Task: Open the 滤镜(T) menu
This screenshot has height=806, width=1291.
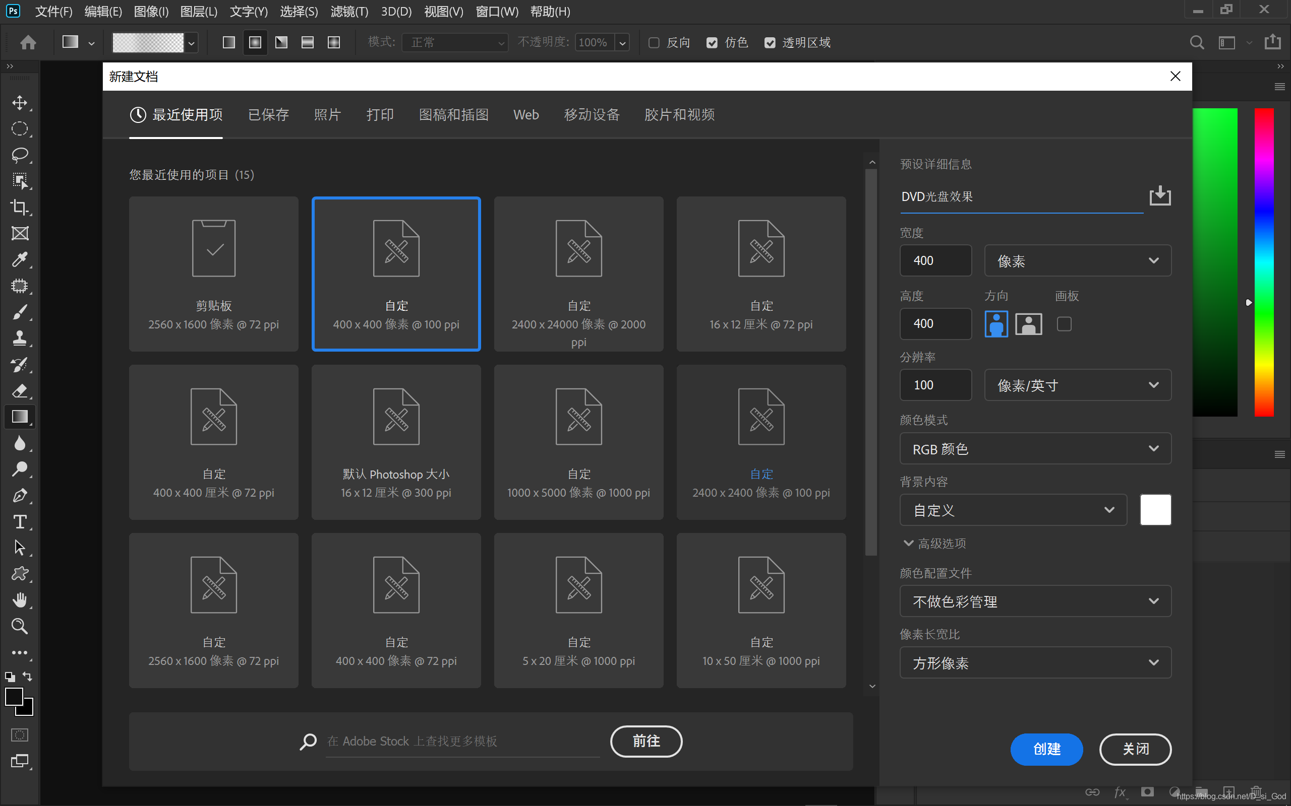Action: point(349,11)
